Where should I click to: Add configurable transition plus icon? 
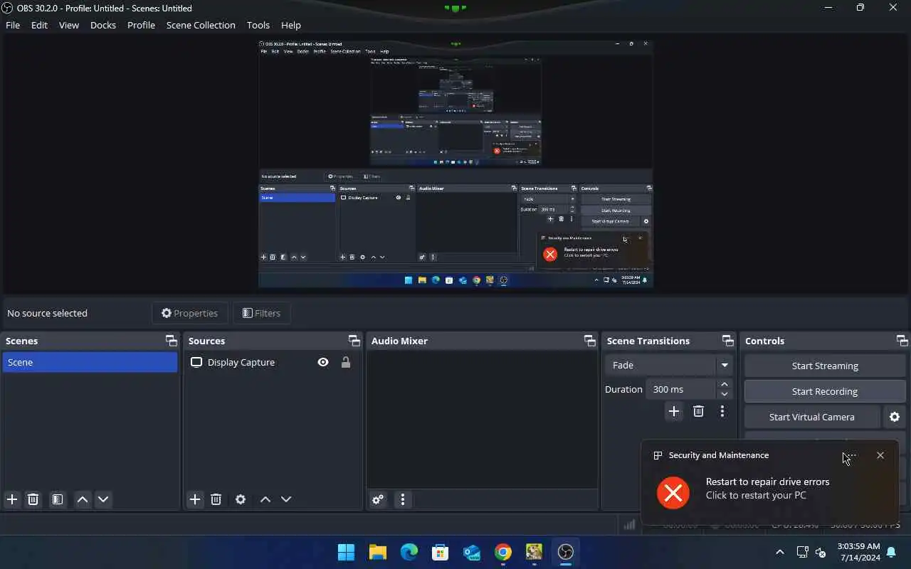(x=674, y=411)
